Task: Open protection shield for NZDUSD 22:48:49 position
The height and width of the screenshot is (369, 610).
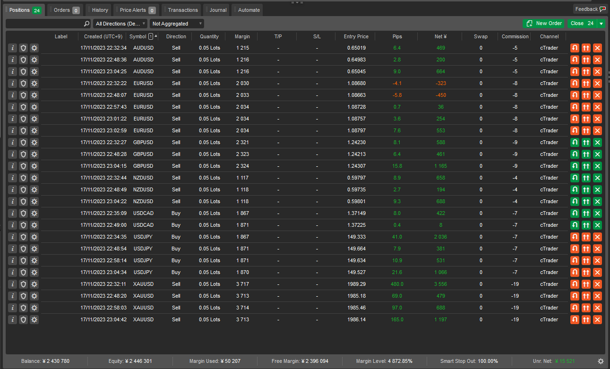Action: click(x=23, y=190)
